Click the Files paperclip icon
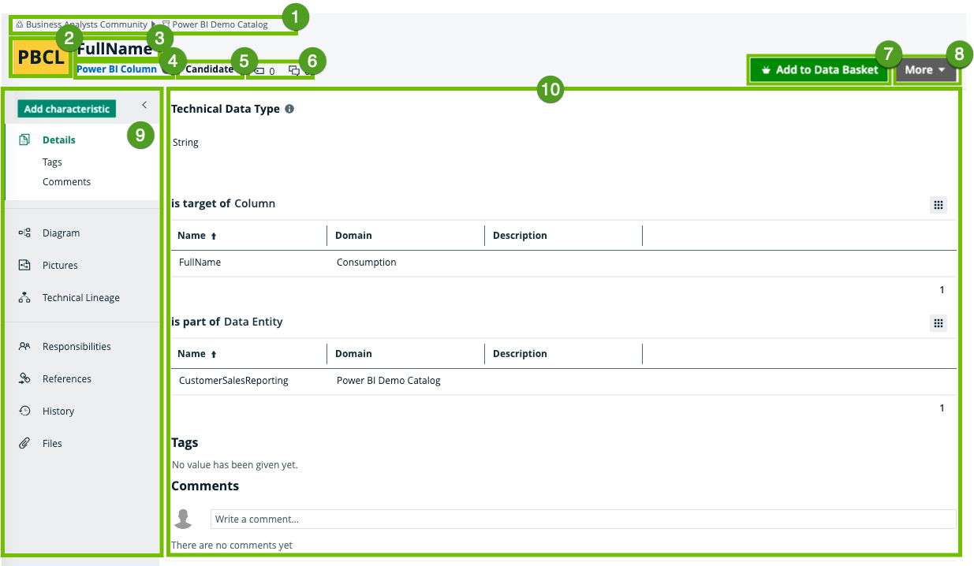The width and height of the screenshot is (974, 566). [x=24, y=444]
